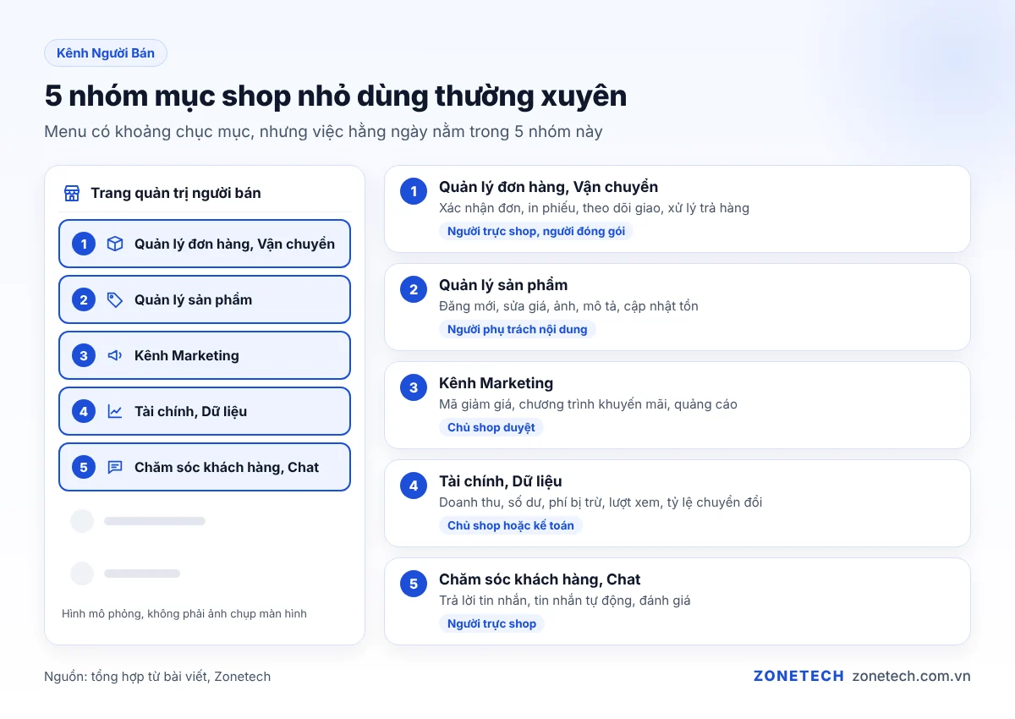Click the source text Nguồn: tổng hợp từ bài viết, Zonetech
This screenshot has width=1015, height=719.
[x=157, y=677]
